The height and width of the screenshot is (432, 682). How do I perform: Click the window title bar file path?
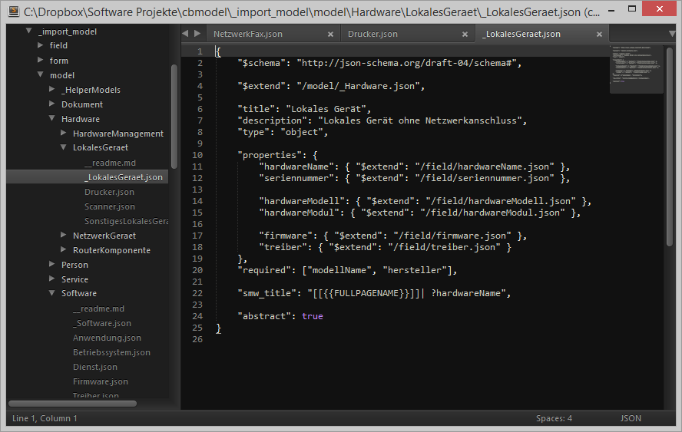(x=311, y=12)
